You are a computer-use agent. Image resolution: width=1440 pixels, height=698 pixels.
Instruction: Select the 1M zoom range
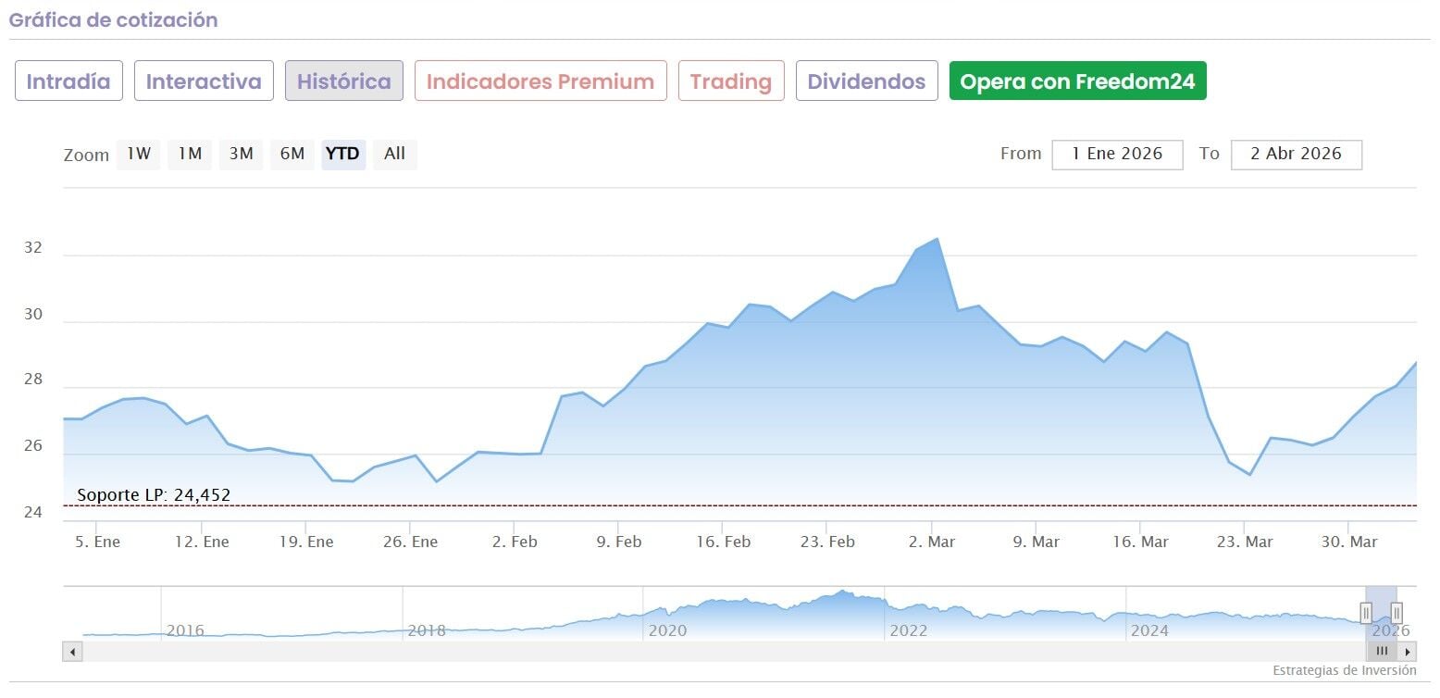point(190,155)
